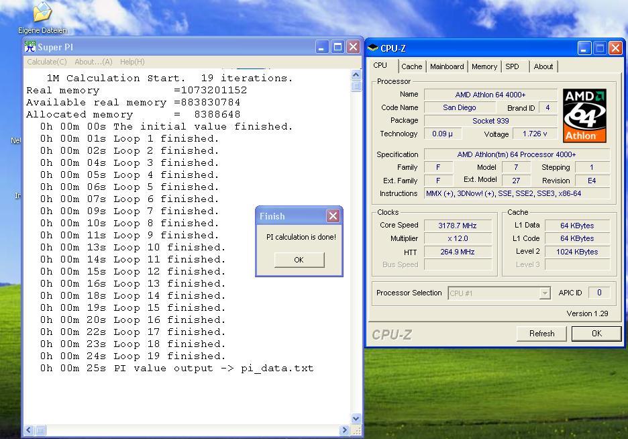
Task: Open the Help(H) menu in Super PI
Action: click(132, 62)
